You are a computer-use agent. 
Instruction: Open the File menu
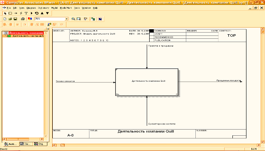tap(9, 8)
